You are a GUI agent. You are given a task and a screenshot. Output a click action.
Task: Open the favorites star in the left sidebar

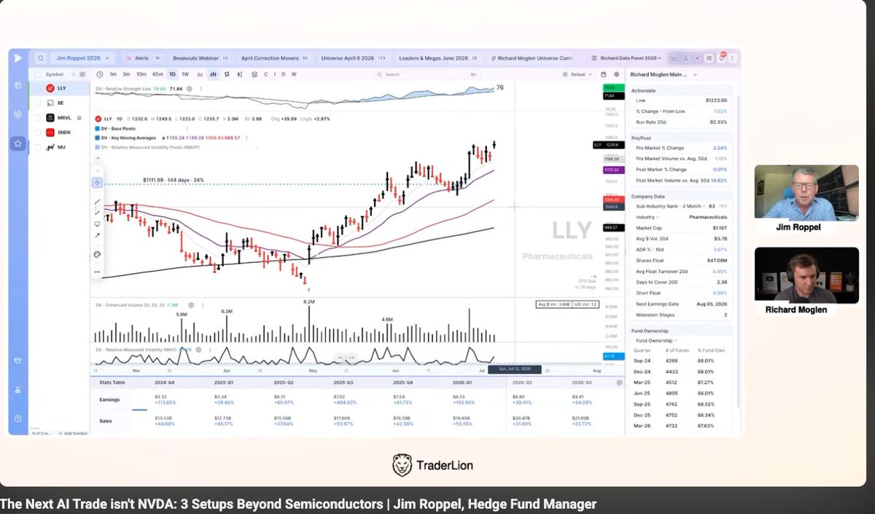click(x=17, y=143)
